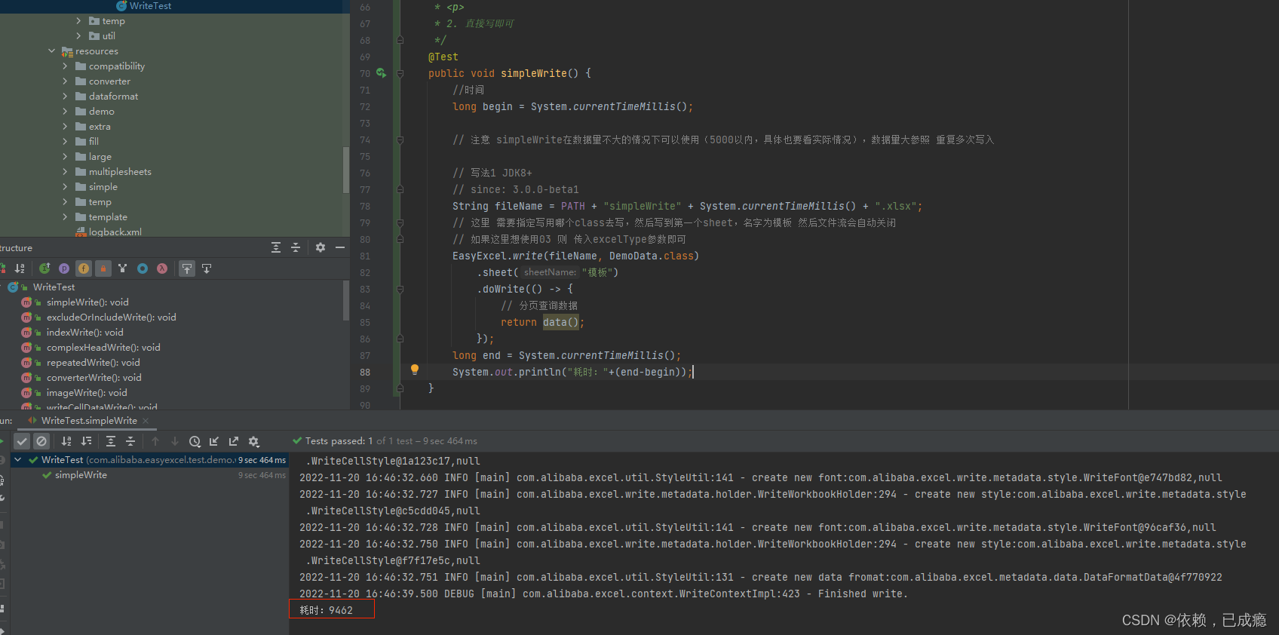Click the project tree scrollbar
This screenshot has width=1279, height=635.
coord(346,170)
